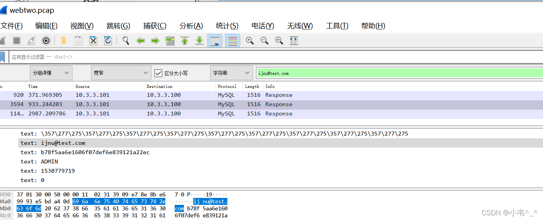Open the 无线(W) menu
Image resolution: width=543 pixels, height=220 pixels.
300,26
